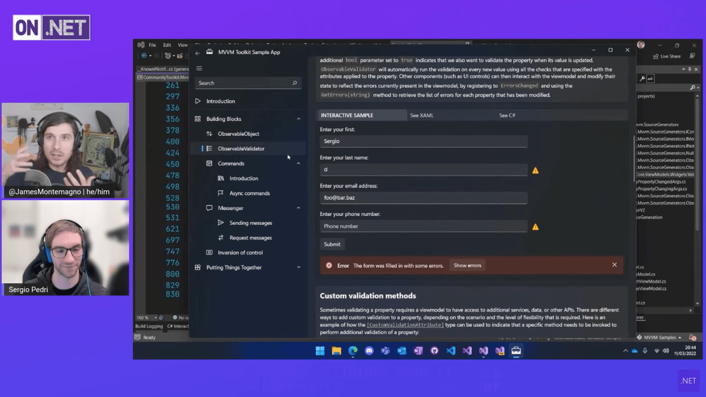The image size is (706, 397).
Task: Click the last name warning icon
Action: pyautogui.click(x=535, y=170)
